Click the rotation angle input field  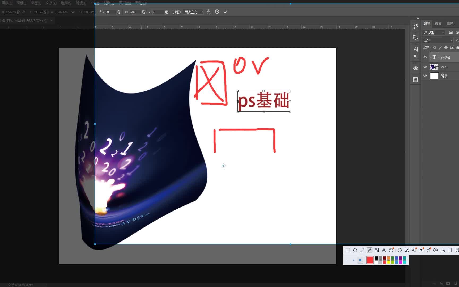108,12
